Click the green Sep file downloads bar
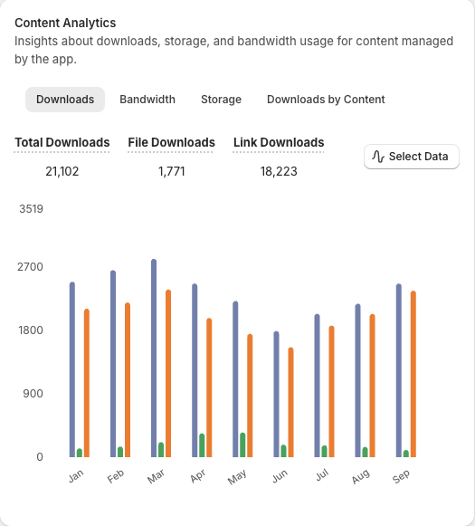Image resolution: width=475 pixels, height=526 pixels. [406, 454]
